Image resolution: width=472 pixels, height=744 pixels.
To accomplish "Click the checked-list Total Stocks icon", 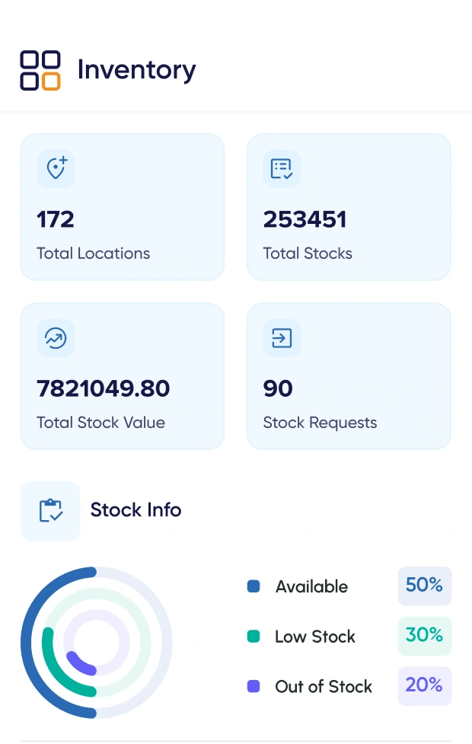I will [281, 169].
